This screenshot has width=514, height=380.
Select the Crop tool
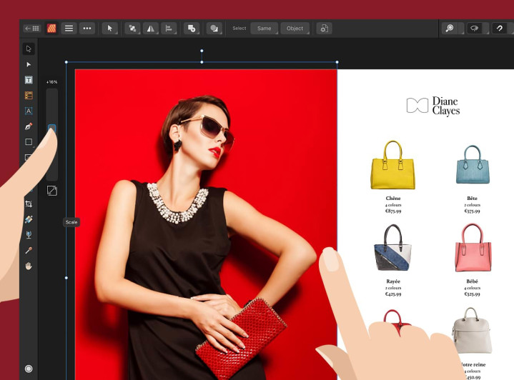pyautogui.click(x=29, y=204)
